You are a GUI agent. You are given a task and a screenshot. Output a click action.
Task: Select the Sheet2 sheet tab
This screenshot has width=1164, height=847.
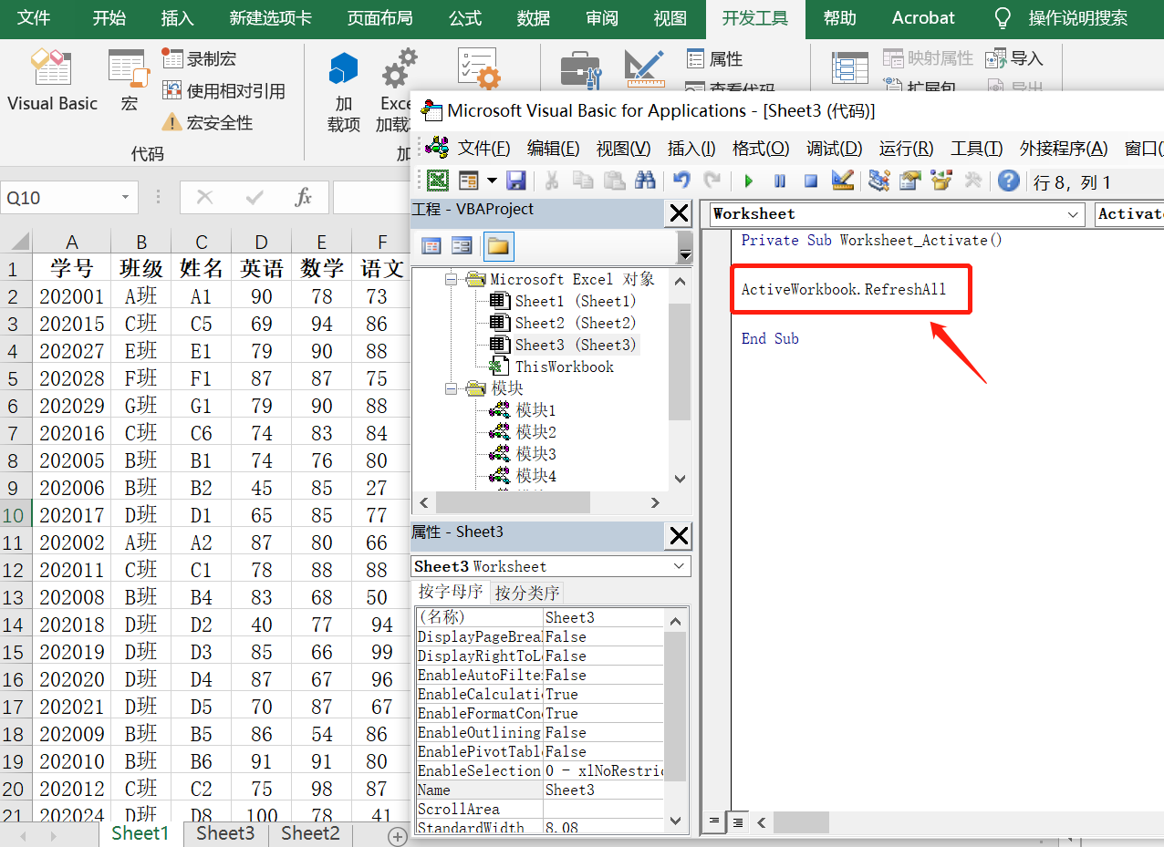click(x=310, y=833)
